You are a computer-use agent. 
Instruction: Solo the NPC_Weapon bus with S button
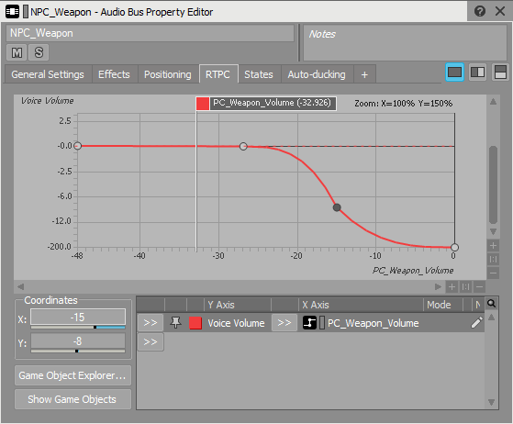pyautogui.click(x=39, y=52)
